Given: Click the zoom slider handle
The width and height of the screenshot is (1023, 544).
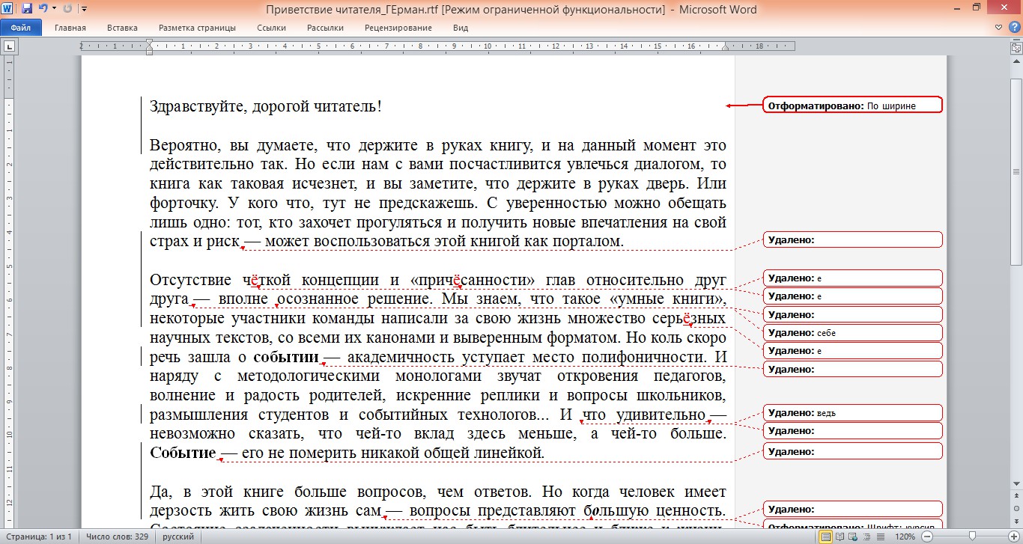Looking at the screenshot, I should [x=972, y=537].
